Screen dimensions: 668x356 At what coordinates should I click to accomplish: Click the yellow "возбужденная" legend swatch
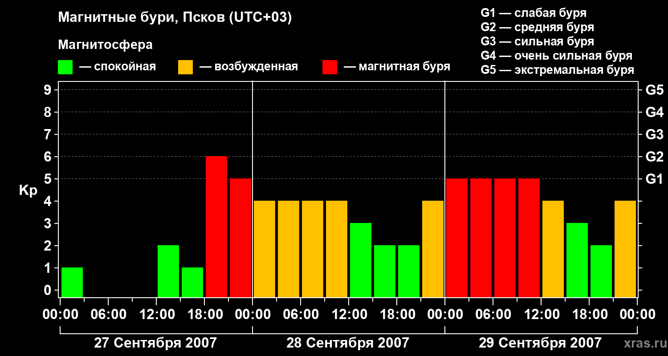pyautogui.click(x=185, y=67)
